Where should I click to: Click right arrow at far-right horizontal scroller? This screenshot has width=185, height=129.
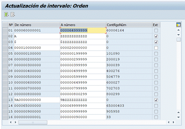(173, 122)
